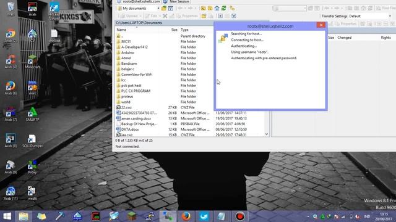The width and height of the screenshot is (396, 222).
Task: Open Firefox from the taskbar
Action: [x=186, y=216]
